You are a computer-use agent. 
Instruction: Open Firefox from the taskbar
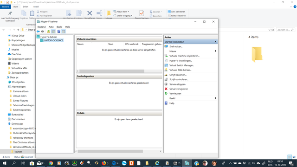coord(104,163)
